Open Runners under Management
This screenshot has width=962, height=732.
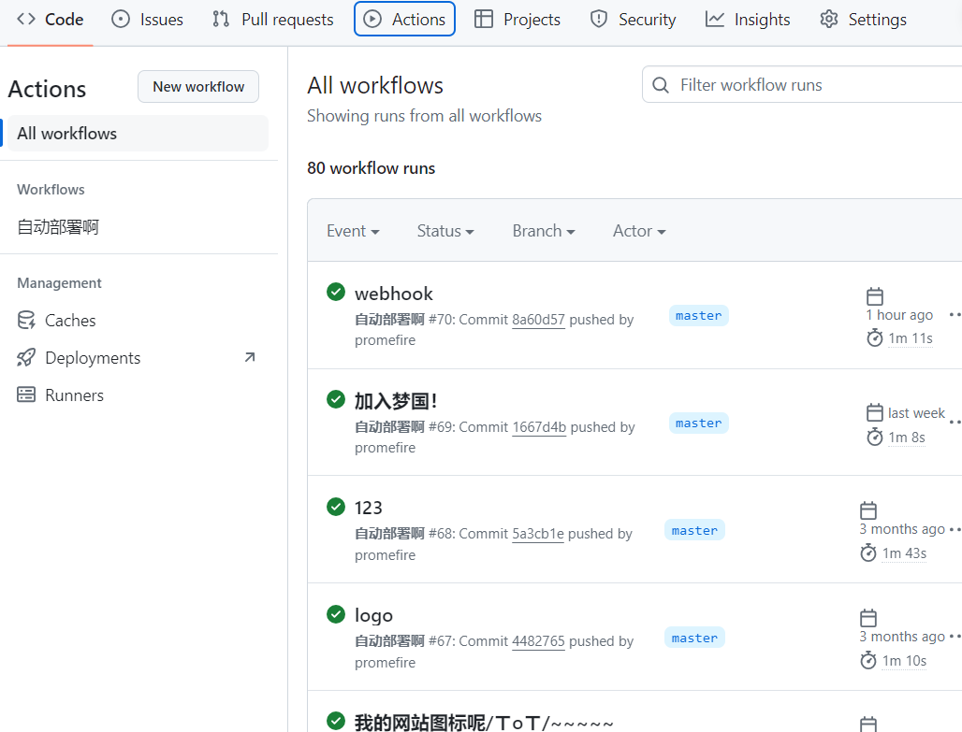(x=74, y=395)
